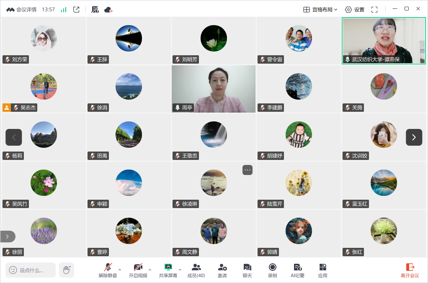Open 设置 settings
Screen dimensions: 428x283
[354, 9]
